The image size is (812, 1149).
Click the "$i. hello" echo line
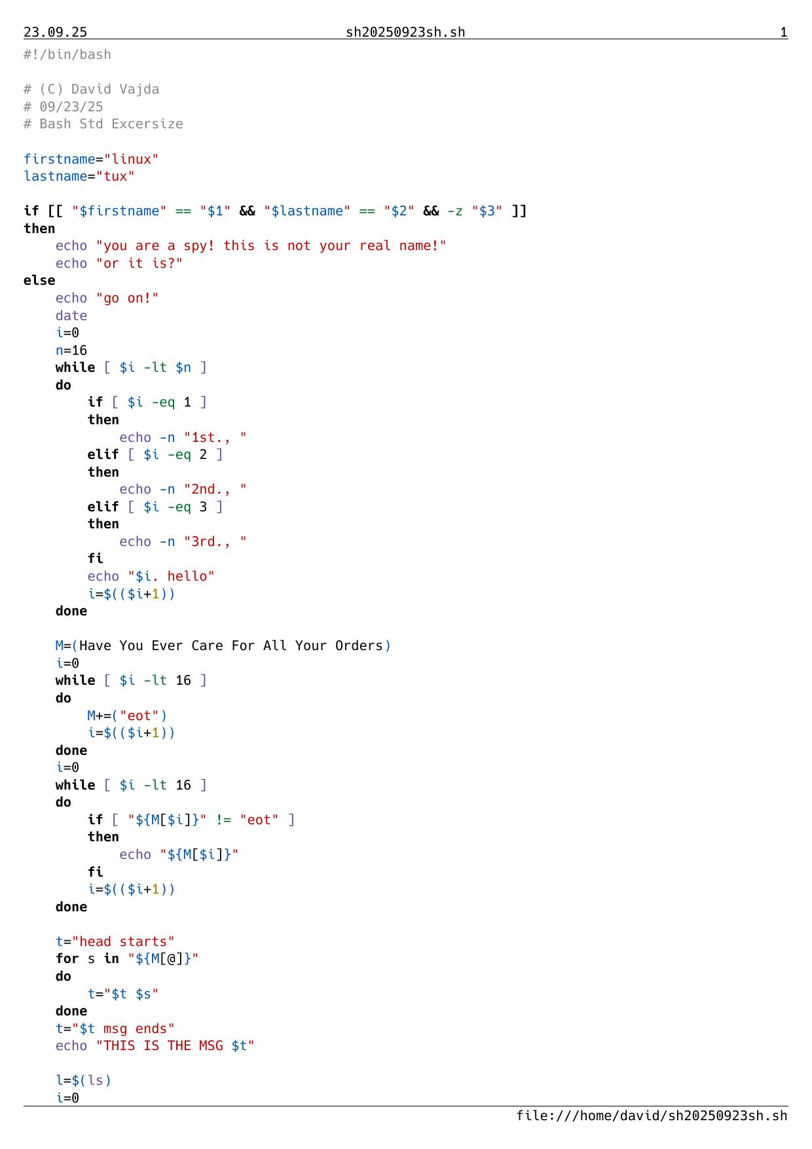click(x=151, y=576)
